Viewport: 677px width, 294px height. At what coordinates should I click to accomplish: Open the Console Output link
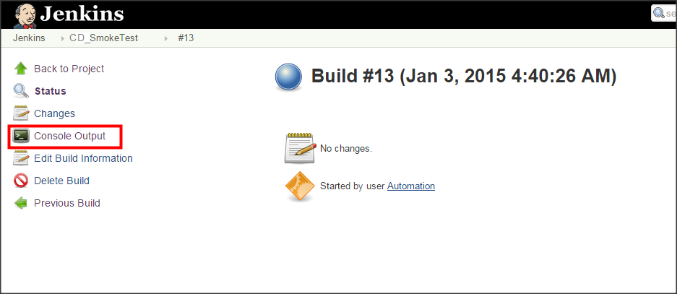pos(69,136)
